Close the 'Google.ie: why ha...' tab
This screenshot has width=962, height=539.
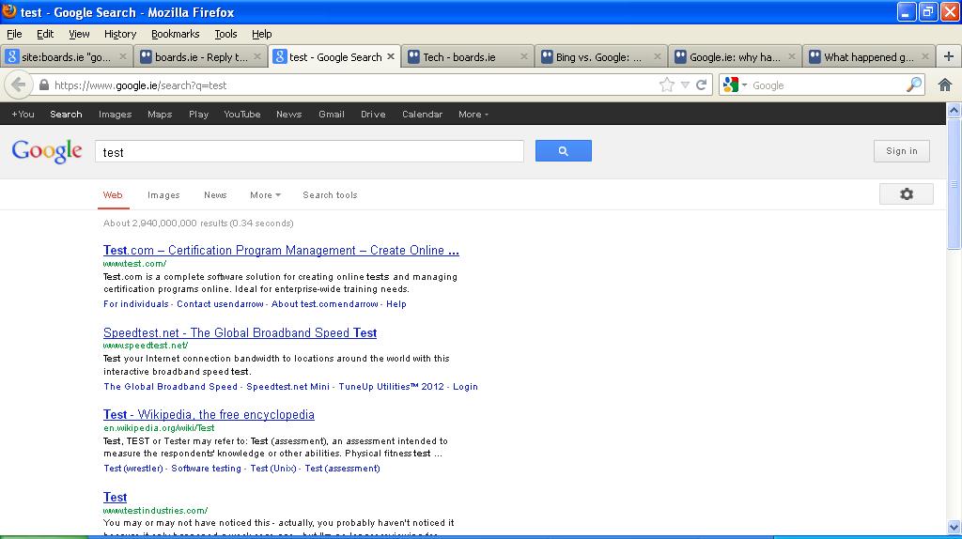coord(791,56)
